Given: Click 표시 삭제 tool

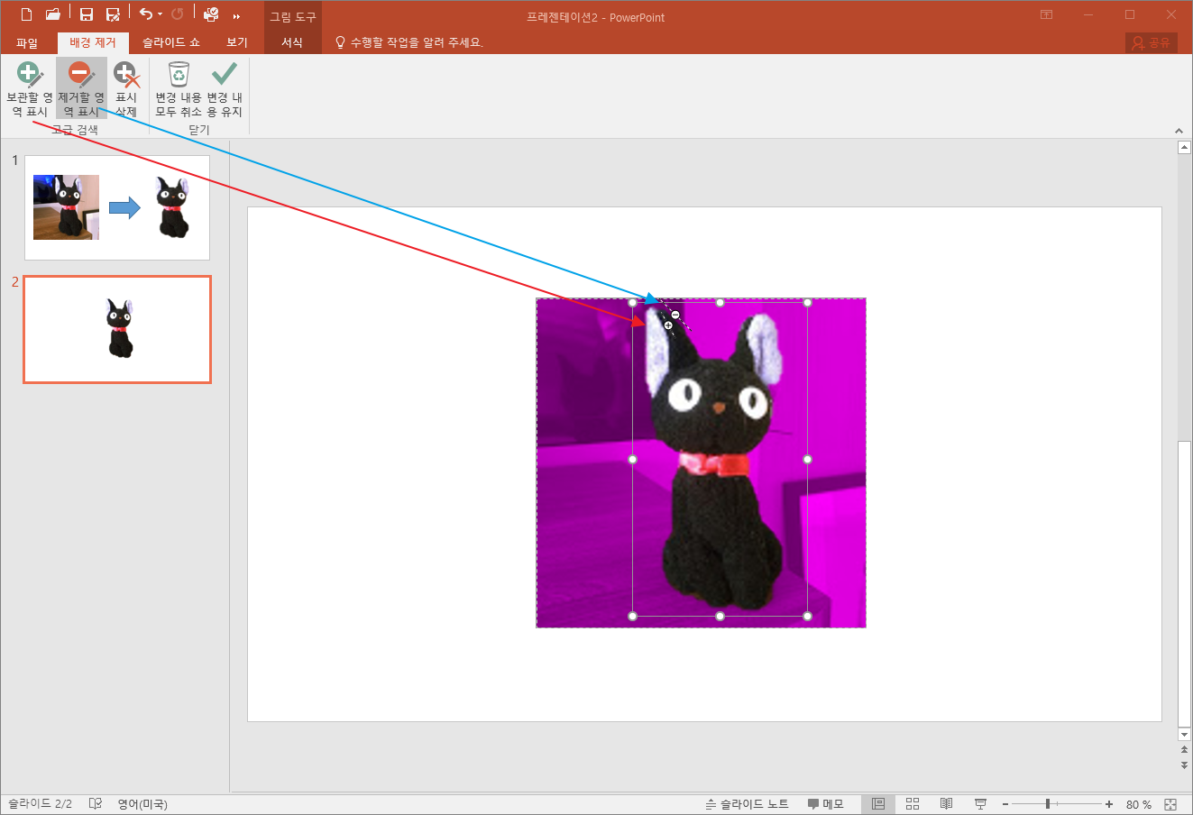Looking at the screenshot, I should [x=126, y=89].
